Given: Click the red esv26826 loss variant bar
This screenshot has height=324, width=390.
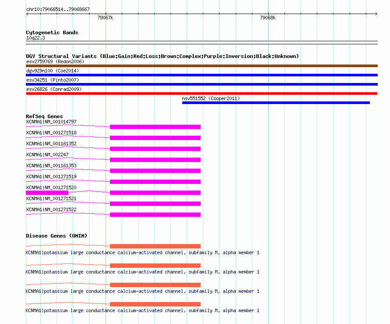Looking at the screenshot, I should [202, 94].
